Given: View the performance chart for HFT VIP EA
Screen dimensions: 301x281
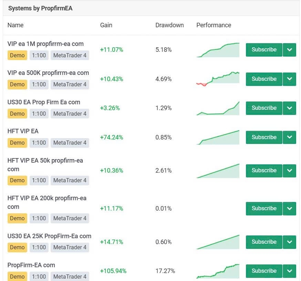Looking at the screenshot, I should [x=218, y=137].
